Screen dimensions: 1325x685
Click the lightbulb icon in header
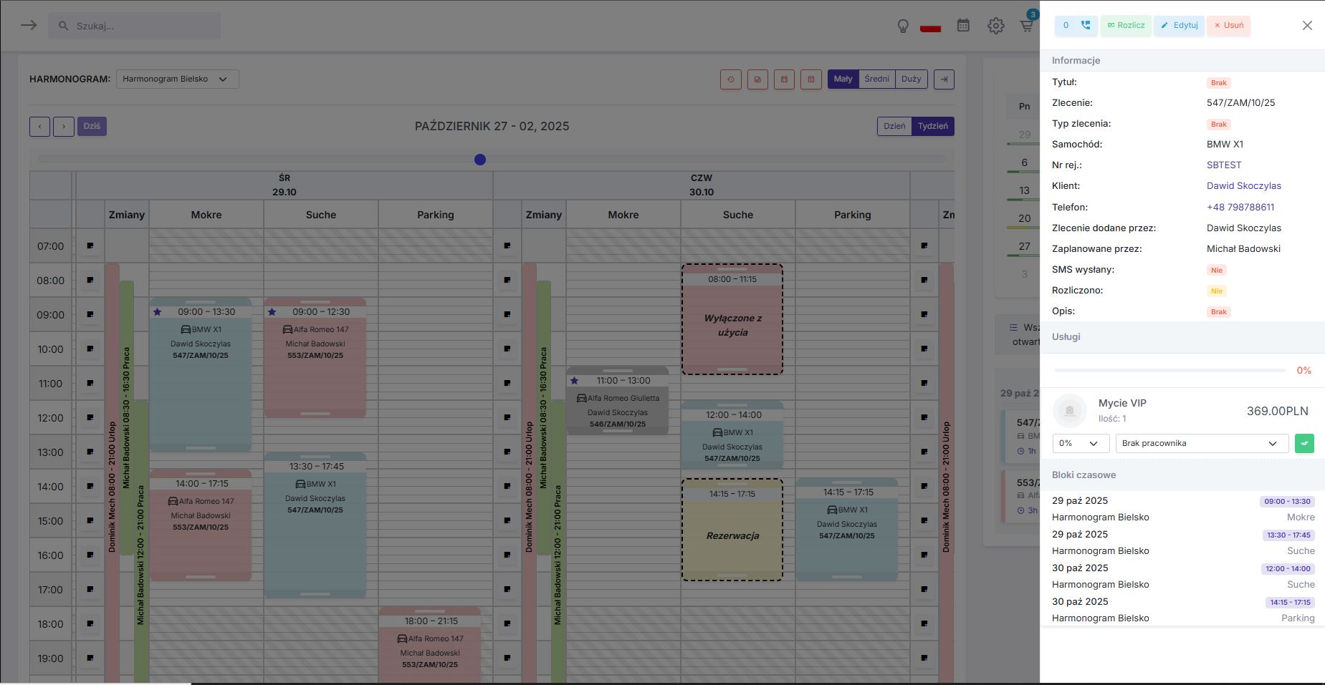pyautogui.click(x=903, y=26)
